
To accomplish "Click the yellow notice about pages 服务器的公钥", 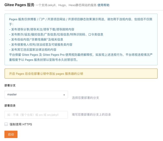I will (81, 74).
